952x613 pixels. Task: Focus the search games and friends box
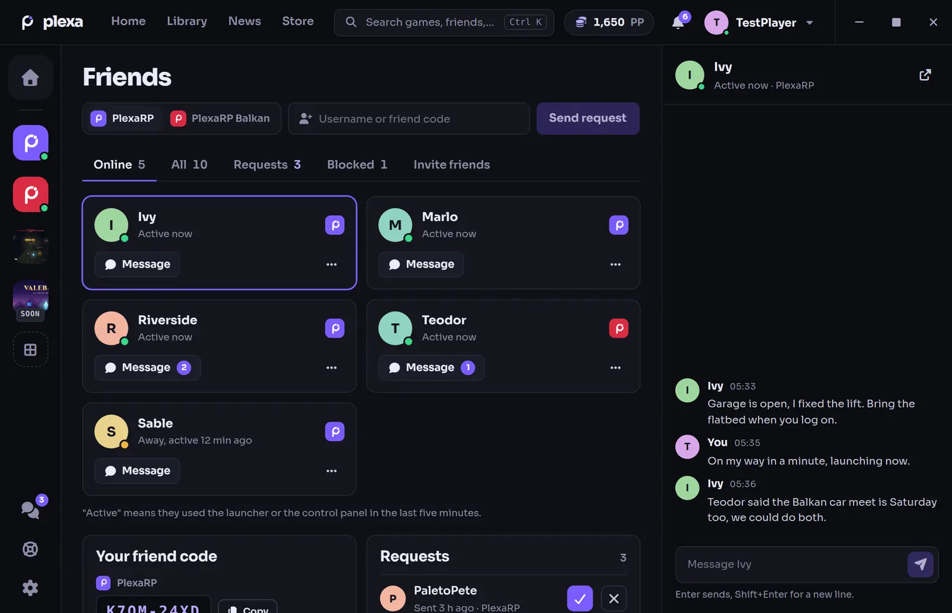pos(444,22)
